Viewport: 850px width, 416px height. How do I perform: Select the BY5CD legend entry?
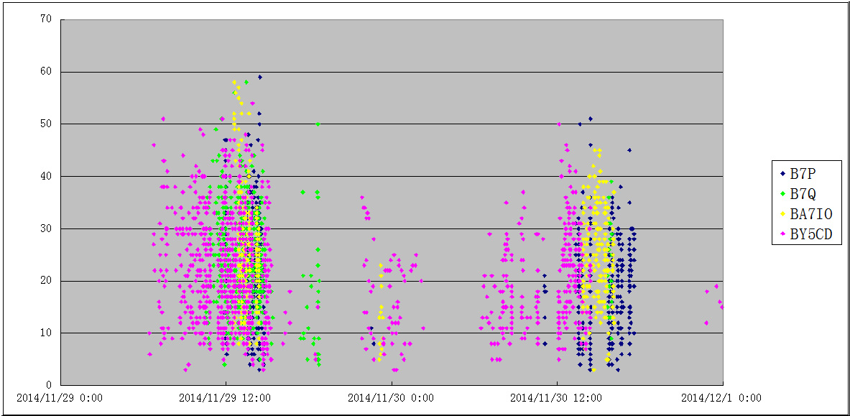click(805, 234)
